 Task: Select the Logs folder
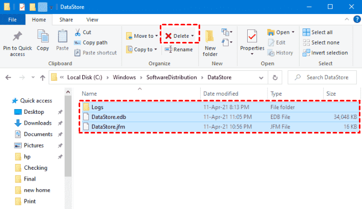coord(219,107)
